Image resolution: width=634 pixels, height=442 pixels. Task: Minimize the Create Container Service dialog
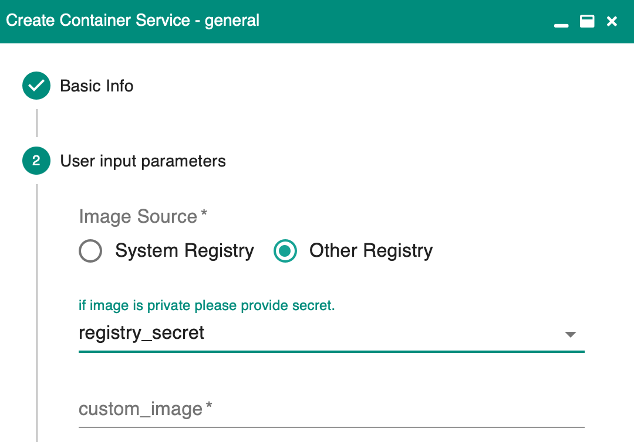(561, 25)
